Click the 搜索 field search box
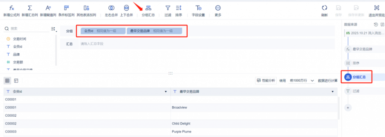The image size is (385, 137). (x=27, y=29)
